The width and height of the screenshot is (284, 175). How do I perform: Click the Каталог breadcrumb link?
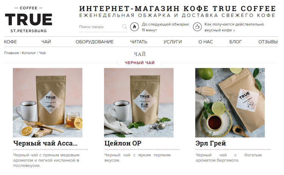pos(29,53)
